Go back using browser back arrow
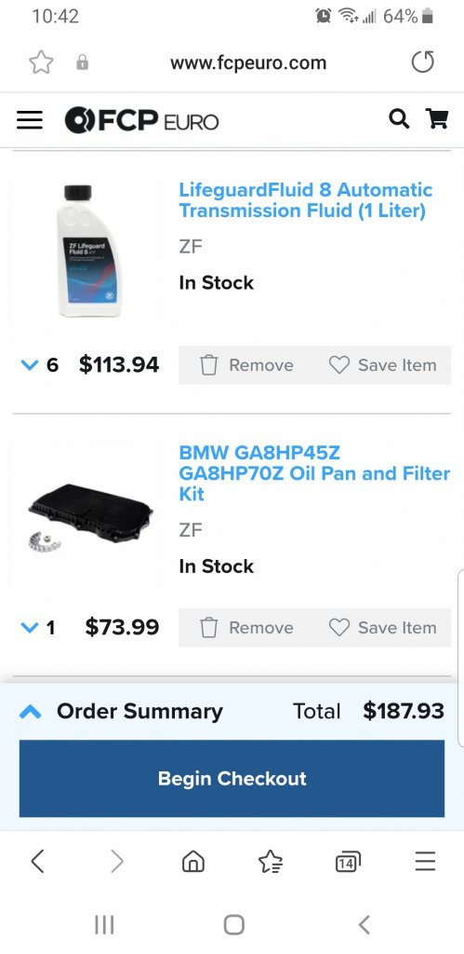 point(37,861)
